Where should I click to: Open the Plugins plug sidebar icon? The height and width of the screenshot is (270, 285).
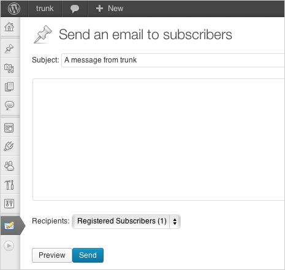tap(9, 146)
